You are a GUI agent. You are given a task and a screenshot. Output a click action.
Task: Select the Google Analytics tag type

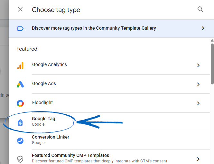tap(50, 64)
